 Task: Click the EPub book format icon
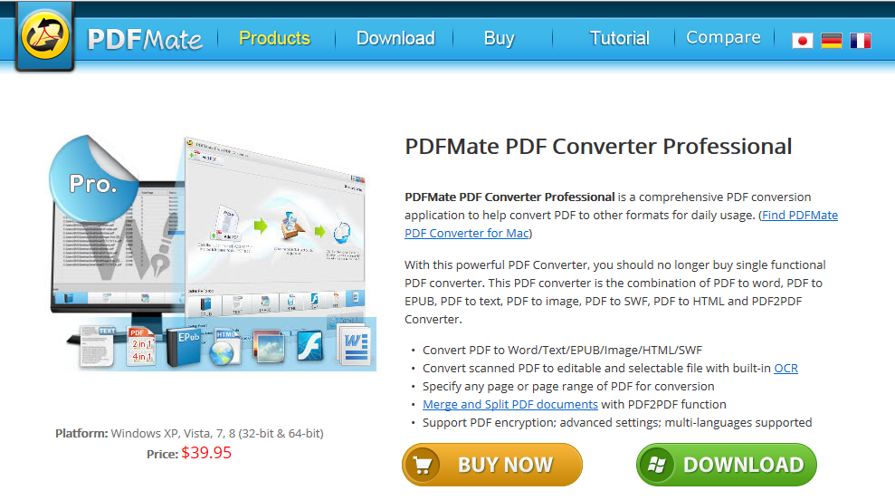(185, 347)
